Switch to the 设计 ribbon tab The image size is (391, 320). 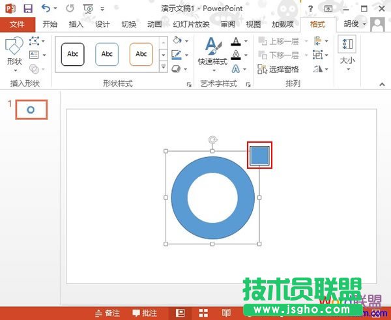click(102, 24)
